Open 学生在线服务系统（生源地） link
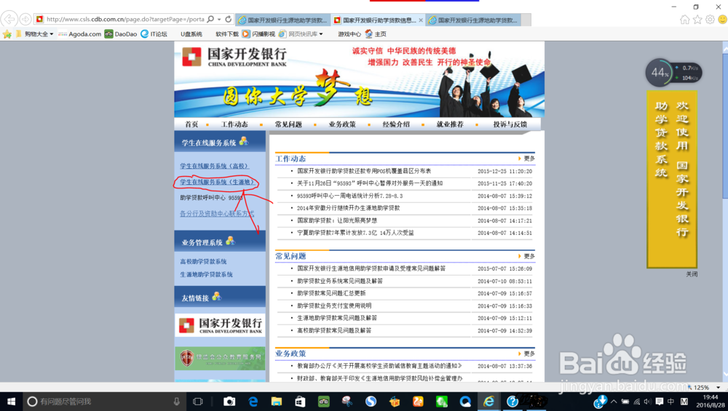This screenshot has width=728, height=411. 218,183
